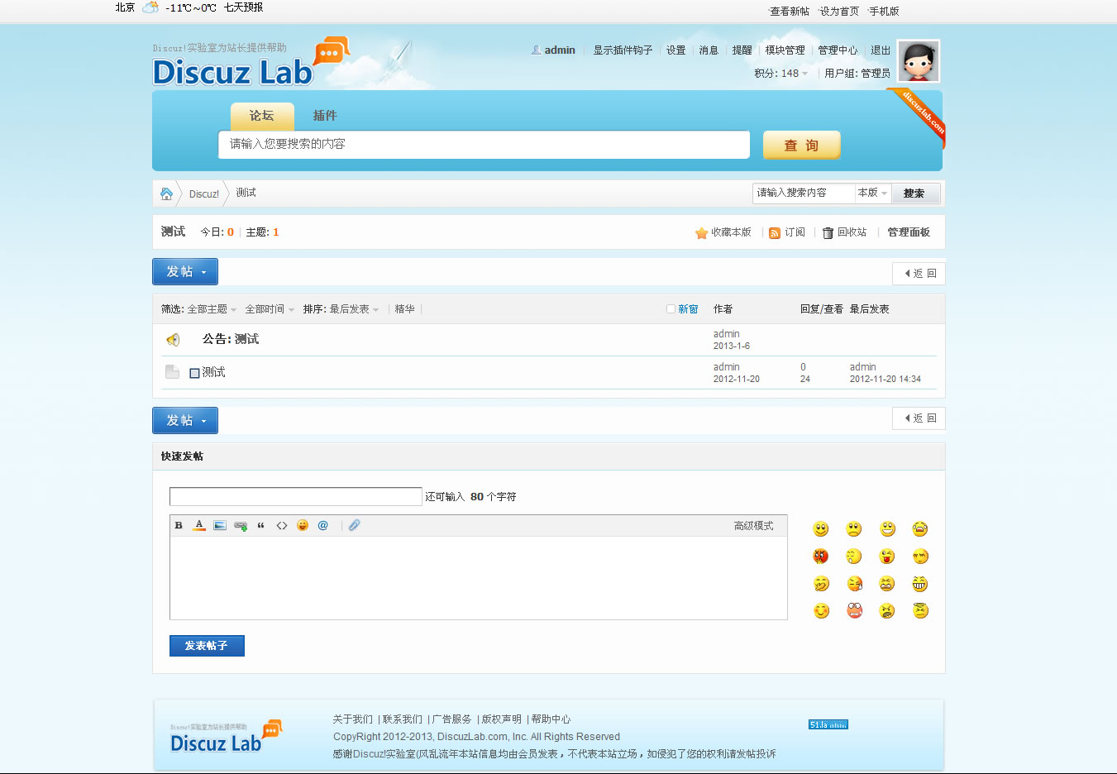Click the 显示插件钩子 link
The width and height of the screenshot is (1117, 774).
(623, 50)
